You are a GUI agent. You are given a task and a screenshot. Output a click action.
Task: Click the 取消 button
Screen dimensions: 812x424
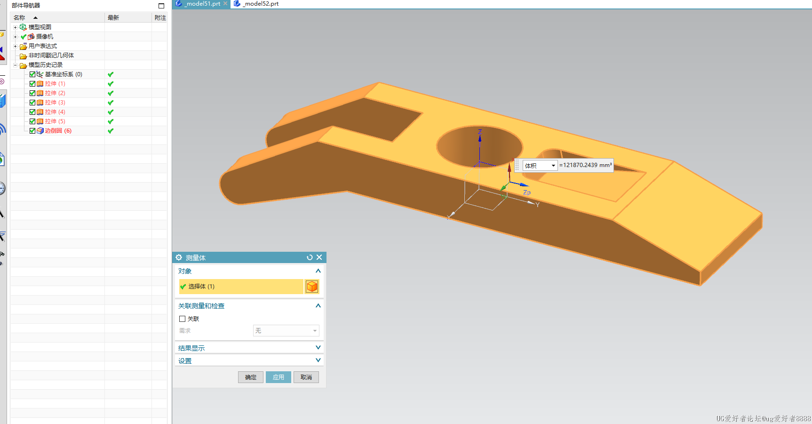pos(306,377)
